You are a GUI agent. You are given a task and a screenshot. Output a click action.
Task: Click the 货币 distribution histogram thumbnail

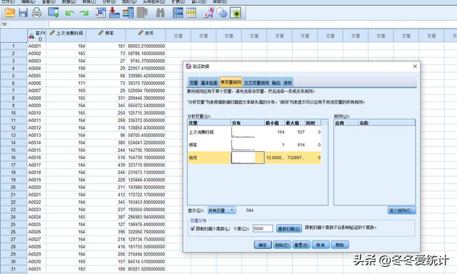[248, 158]
